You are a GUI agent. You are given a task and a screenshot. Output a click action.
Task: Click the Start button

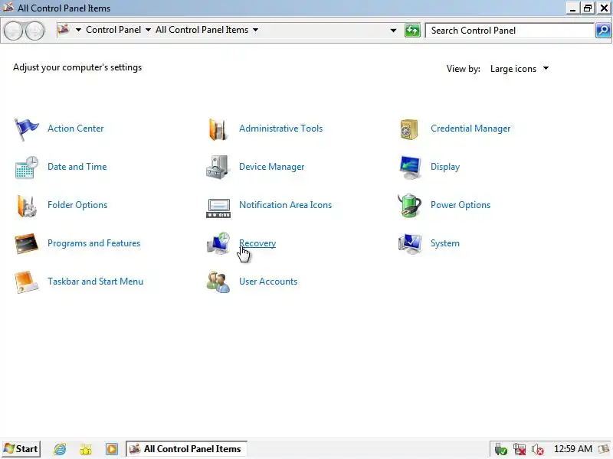[21, 449]
